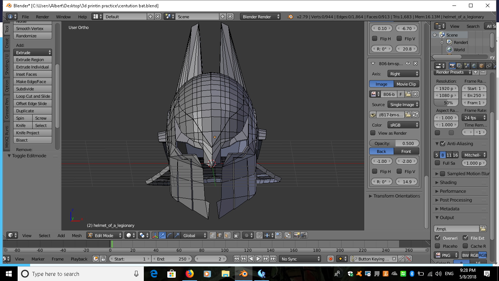Enable the View as Render checkbox
Image resolution: width=499 pixels, height=281 pixels.
tap(373, 133)
